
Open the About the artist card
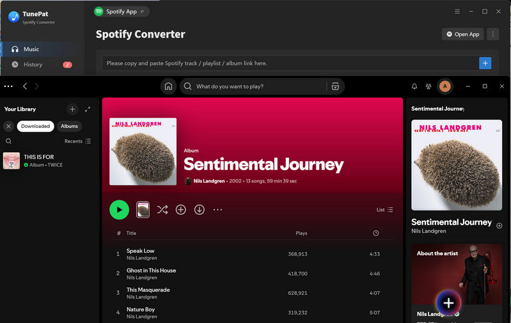pos(457,283)
